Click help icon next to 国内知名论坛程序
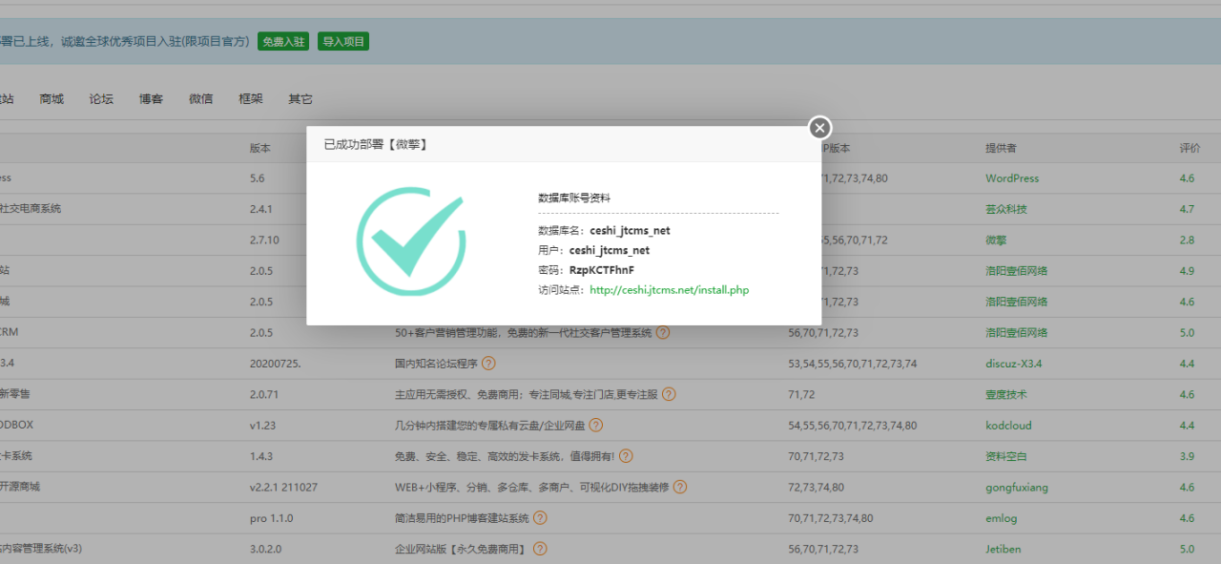Screen dimensions: 1221x564 pos(488,364)
